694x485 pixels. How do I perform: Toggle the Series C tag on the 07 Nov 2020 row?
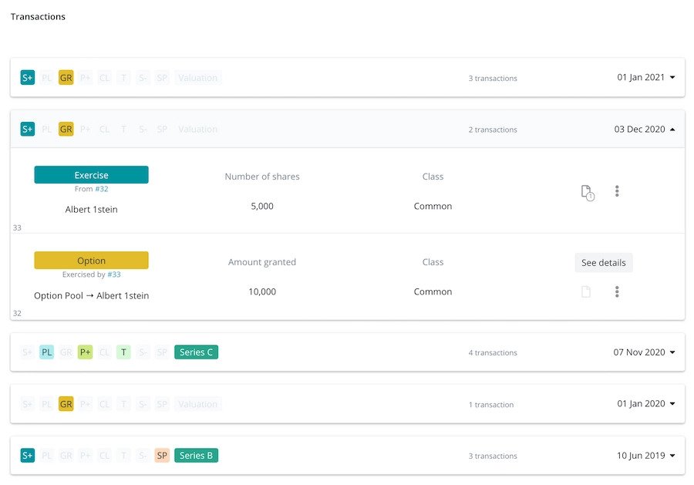[x=196, y=352]
